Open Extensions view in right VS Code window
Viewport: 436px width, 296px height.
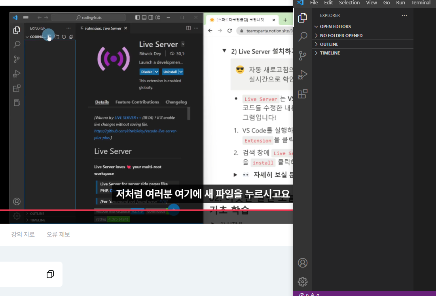coord(303,94)
